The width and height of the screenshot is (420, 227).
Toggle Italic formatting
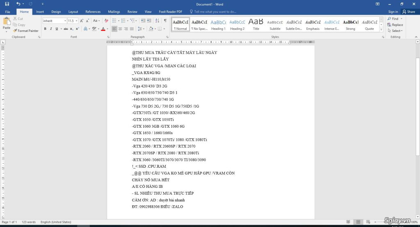pos(51,29)
